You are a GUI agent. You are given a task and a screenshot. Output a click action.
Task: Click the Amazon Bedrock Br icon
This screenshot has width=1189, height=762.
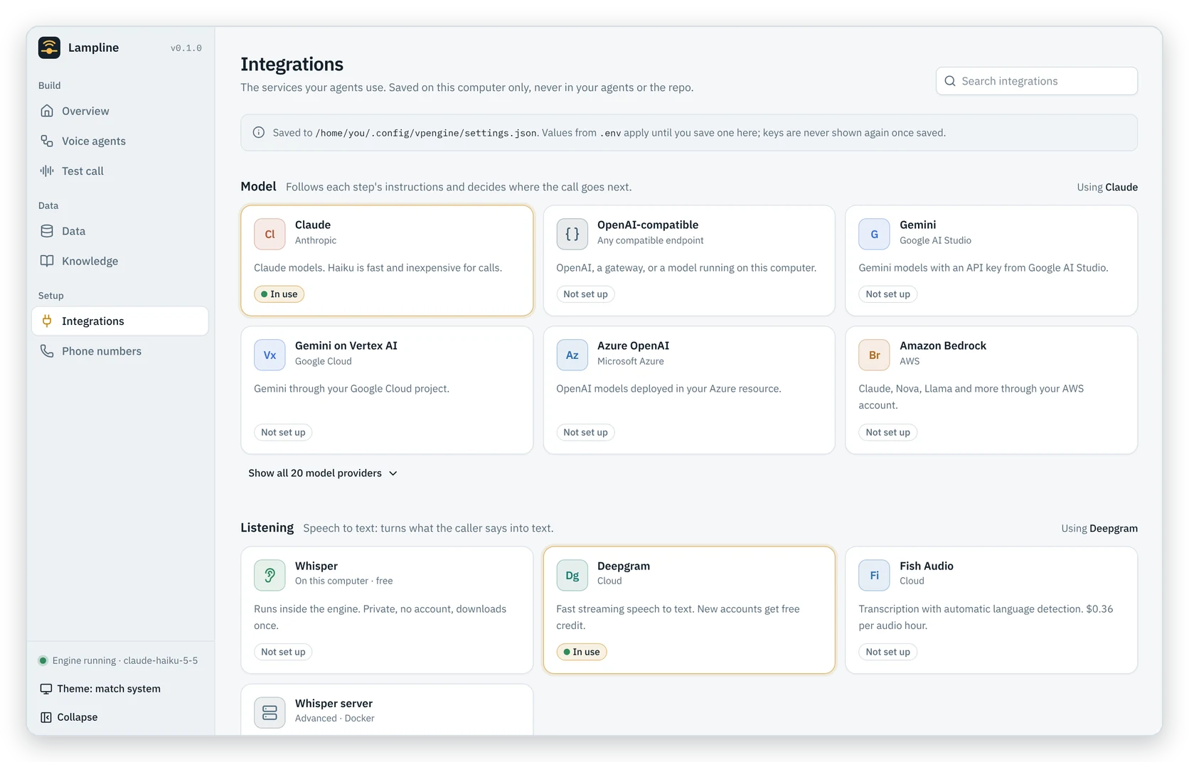(874, 355)
